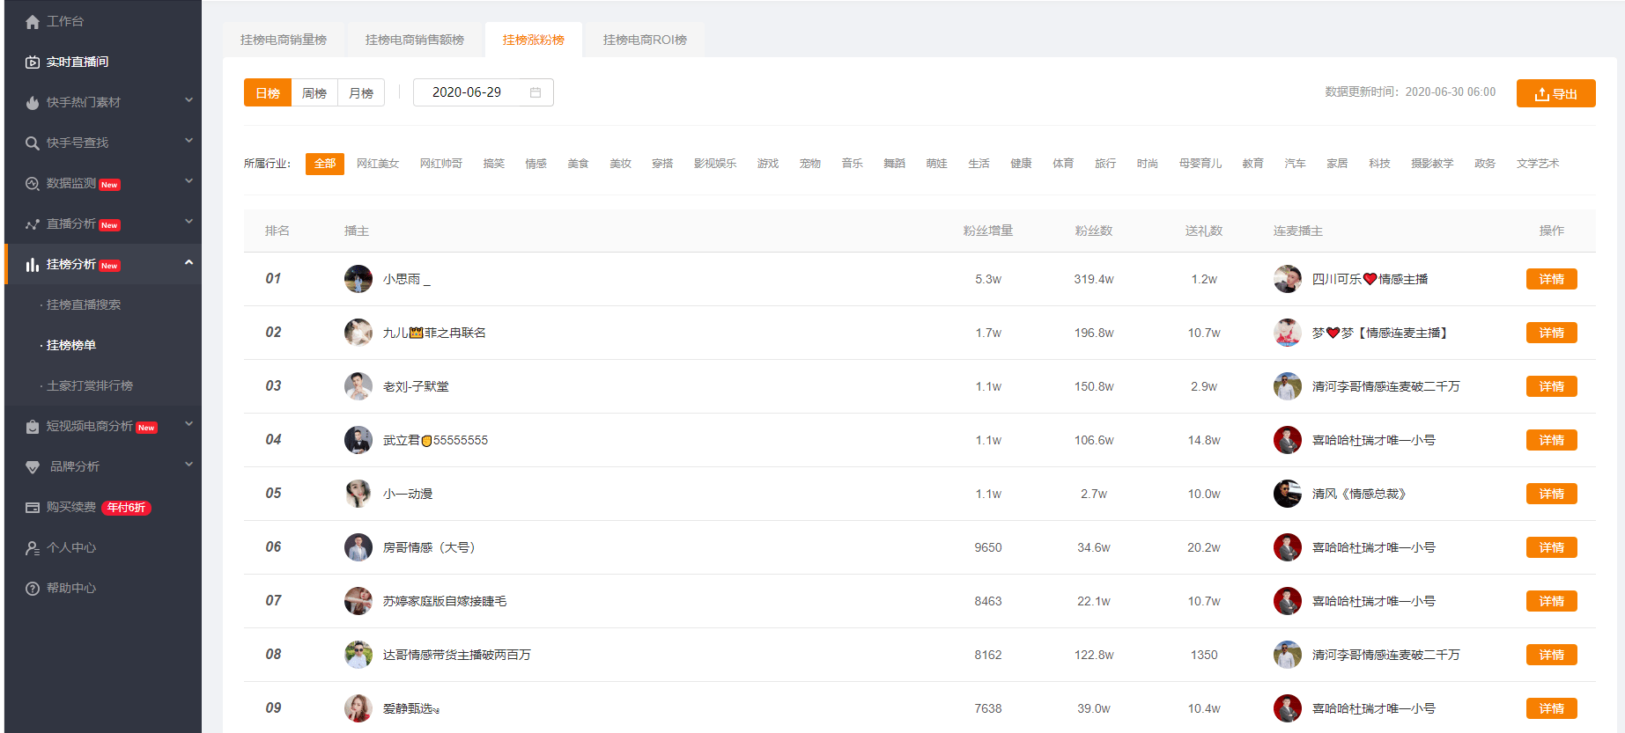
Task: Filter industry by 母婴育儿
Action: (x=1200, y=164)
